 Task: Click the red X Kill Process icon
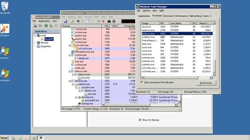(103, 21)
